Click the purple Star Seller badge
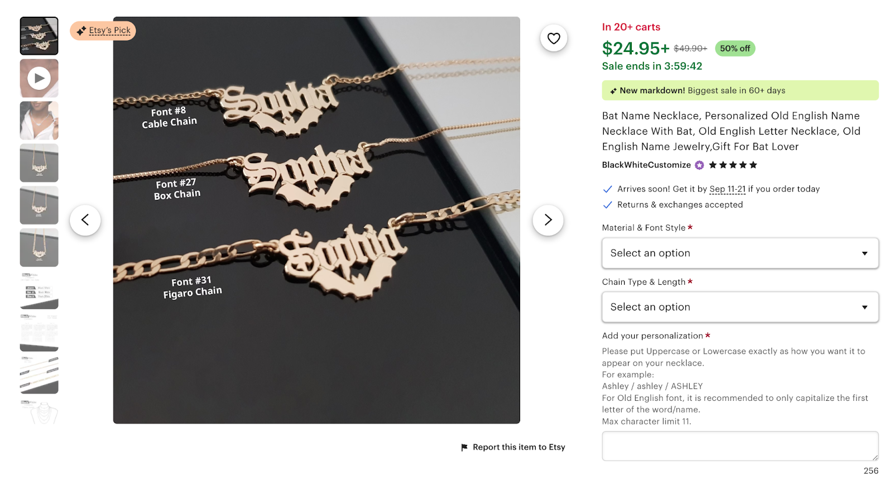Image resolution: width=893 pixels, height=479 pixels. (699, 165)
